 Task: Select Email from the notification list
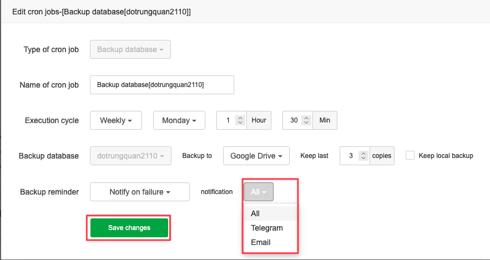pos(260,242)
